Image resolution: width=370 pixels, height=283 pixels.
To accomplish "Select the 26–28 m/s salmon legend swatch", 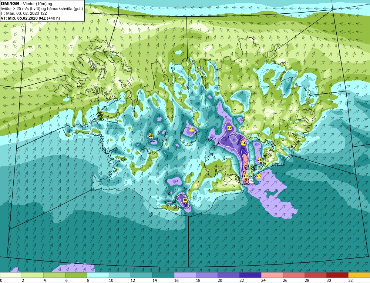I will (294, 275).
